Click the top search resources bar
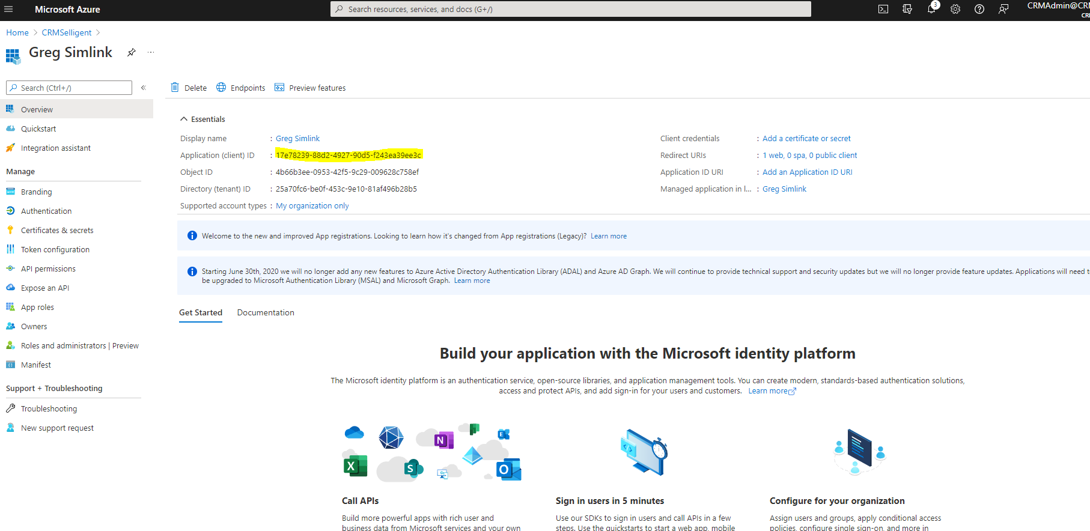 click(571, 9)
